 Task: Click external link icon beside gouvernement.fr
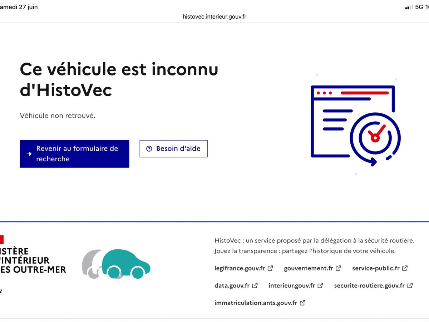tap(338, 268)
